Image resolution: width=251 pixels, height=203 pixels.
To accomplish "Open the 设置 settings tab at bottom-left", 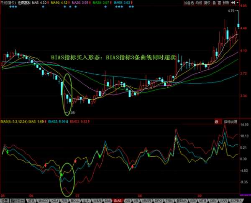I will pos(5,200).
